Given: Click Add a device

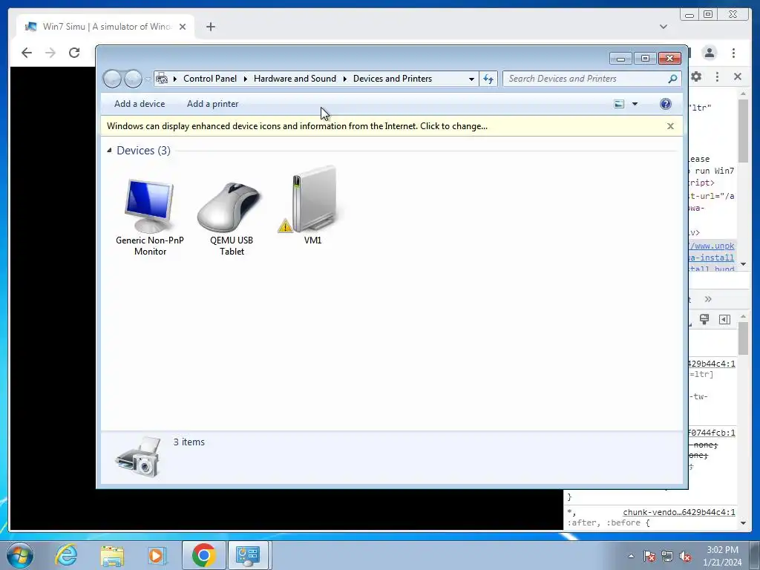Looking at the screenshot, I should pyautogui.click(x=140, y=104).
